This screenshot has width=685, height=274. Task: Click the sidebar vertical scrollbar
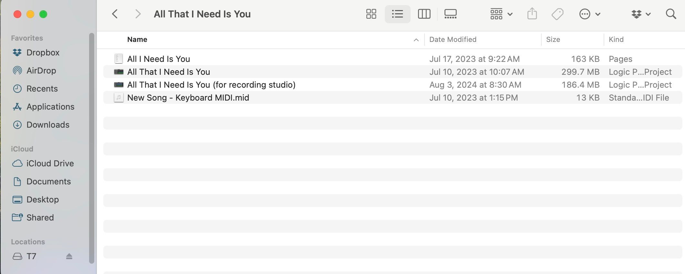click(92, 148)
